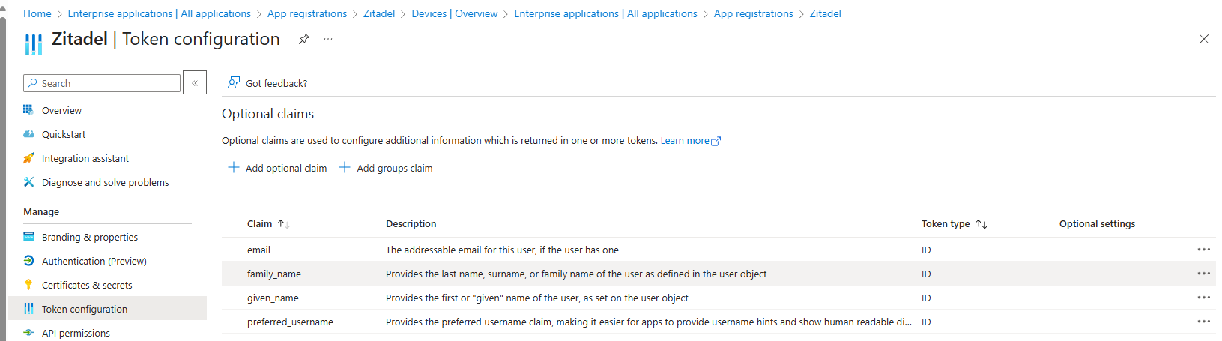Click the Branding & properties icon
The image size is (1222, 341).
(28, 236)
